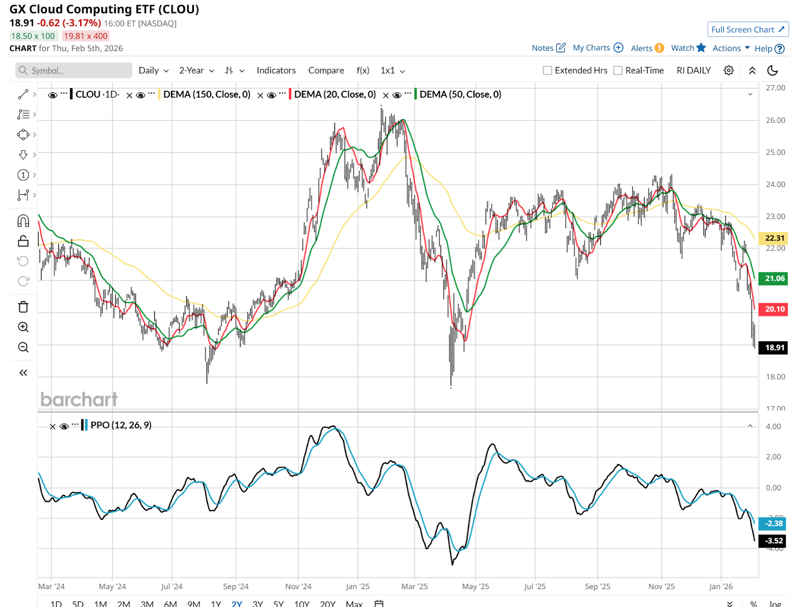The height and width of the screenshot is (607, 812).
Task: Open the Compare menu
Action: pyautogui.click(x=326, y=70)
